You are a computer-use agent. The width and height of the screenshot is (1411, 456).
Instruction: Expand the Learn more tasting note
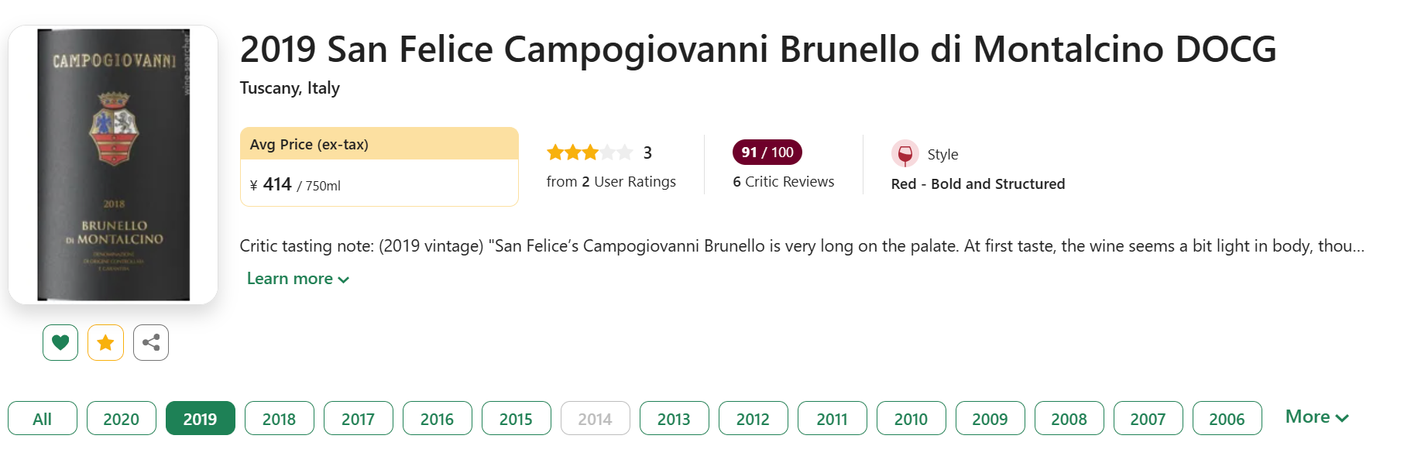point(297,279)
